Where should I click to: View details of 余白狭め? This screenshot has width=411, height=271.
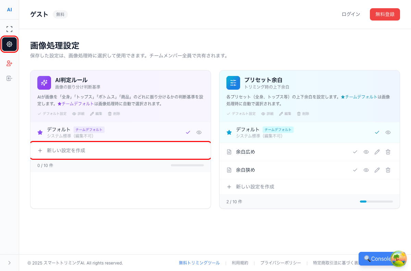pos(366,170)
